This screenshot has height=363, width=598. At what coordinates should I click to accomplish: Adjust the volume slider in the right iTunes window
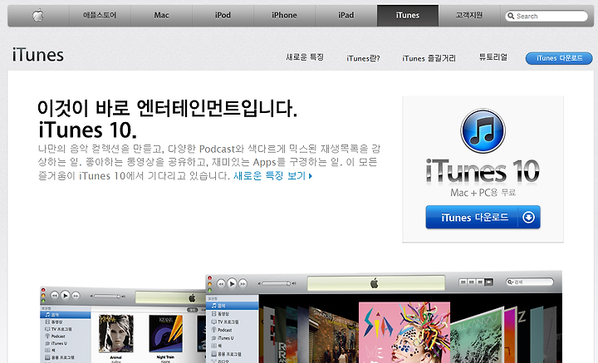click(277, 284)
